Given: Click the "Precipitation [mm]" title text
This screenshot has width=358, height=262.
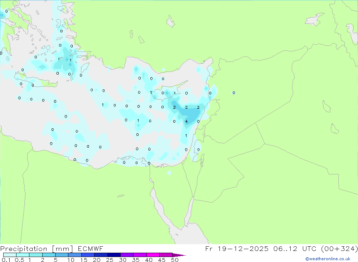Looking at the screenshot, I should tap(37, 249).
